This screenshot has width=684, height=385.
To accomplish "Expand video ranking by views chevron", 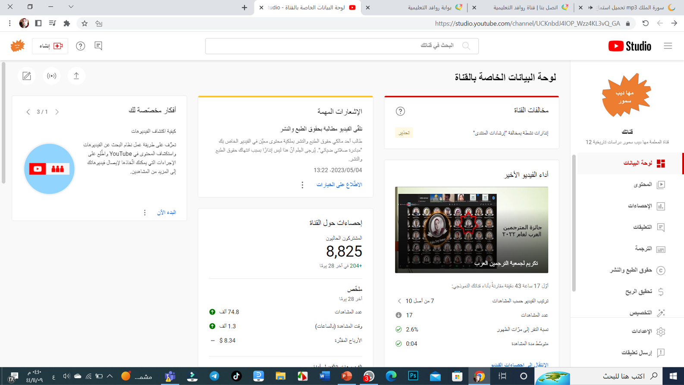I will (x=399, y=301).
